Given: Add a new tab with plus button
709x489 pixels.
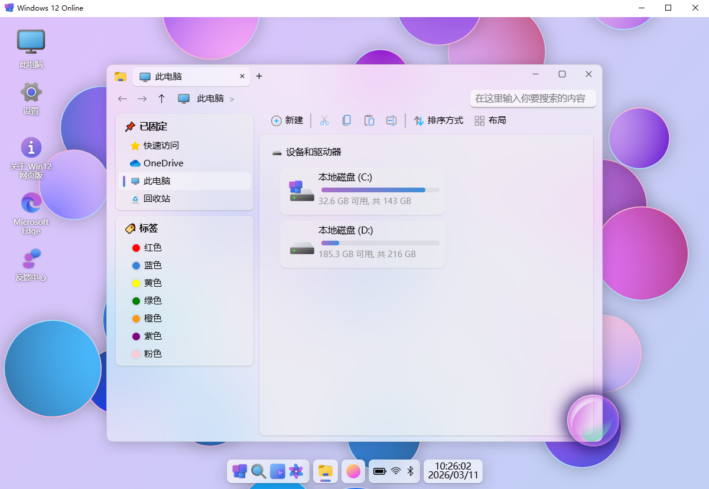Looking at the screenshot, I should (259, 76).
